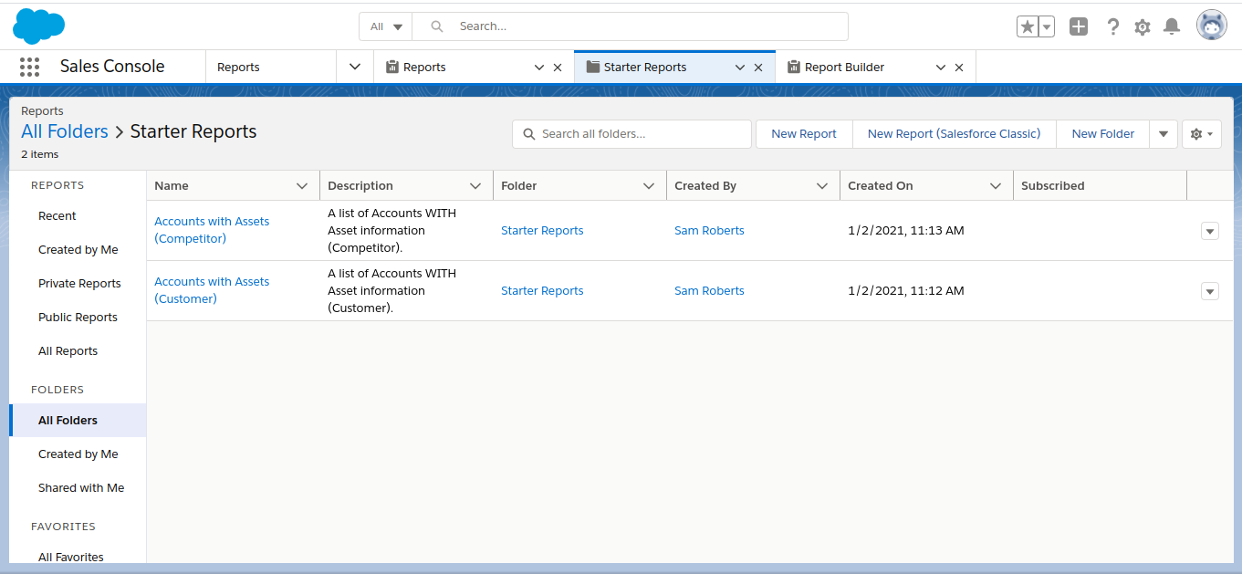Open the Notifications bell
The width and height of the screenshot is (1242, 574).
(1172, 26)
